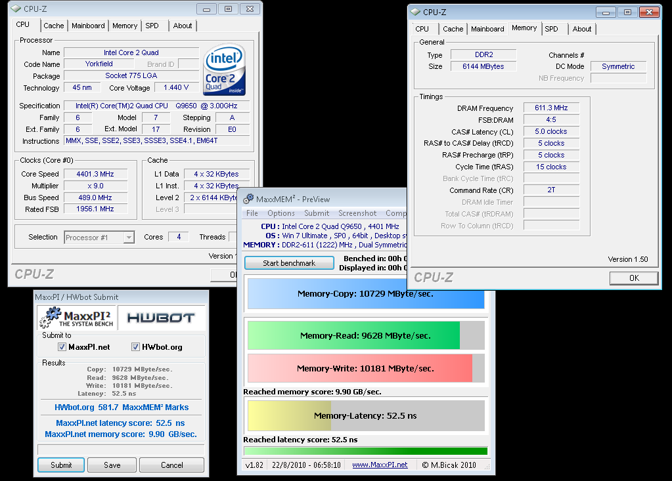Click the DC Mode Symmetric value

[x=618, y=66]
